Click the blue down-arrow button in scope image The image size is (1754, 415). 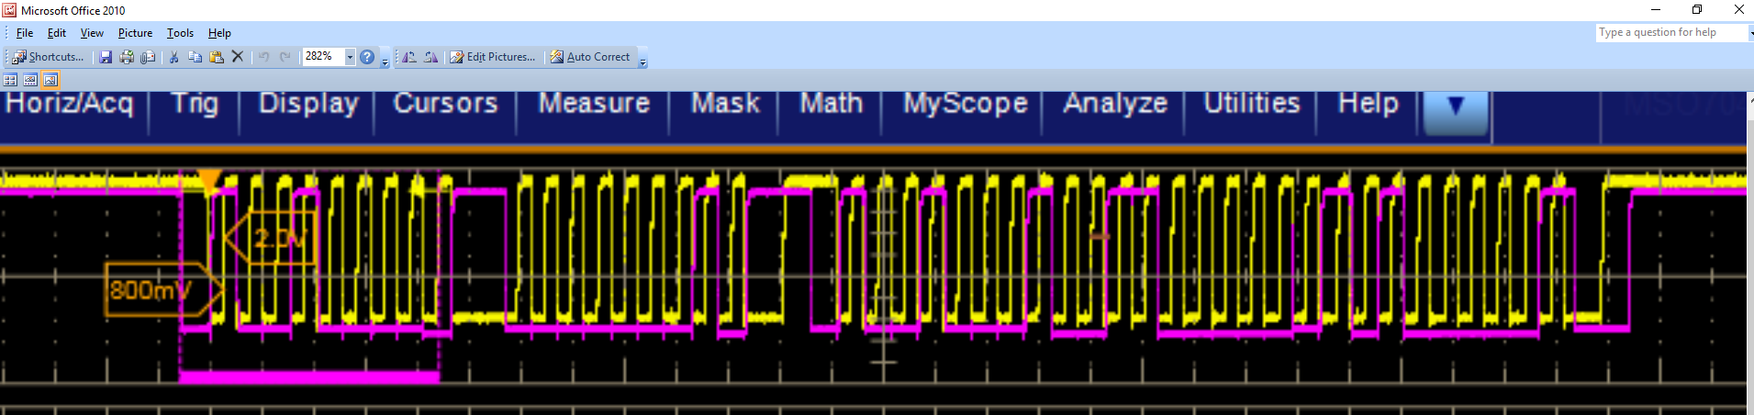[1455, 112]
